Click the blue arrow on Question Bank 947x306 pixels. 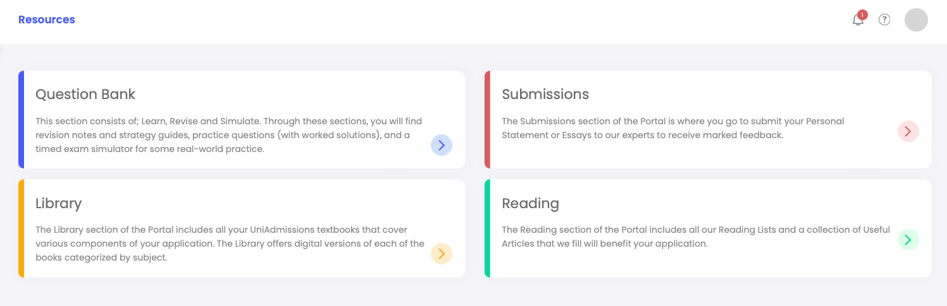tap(442, 145)
